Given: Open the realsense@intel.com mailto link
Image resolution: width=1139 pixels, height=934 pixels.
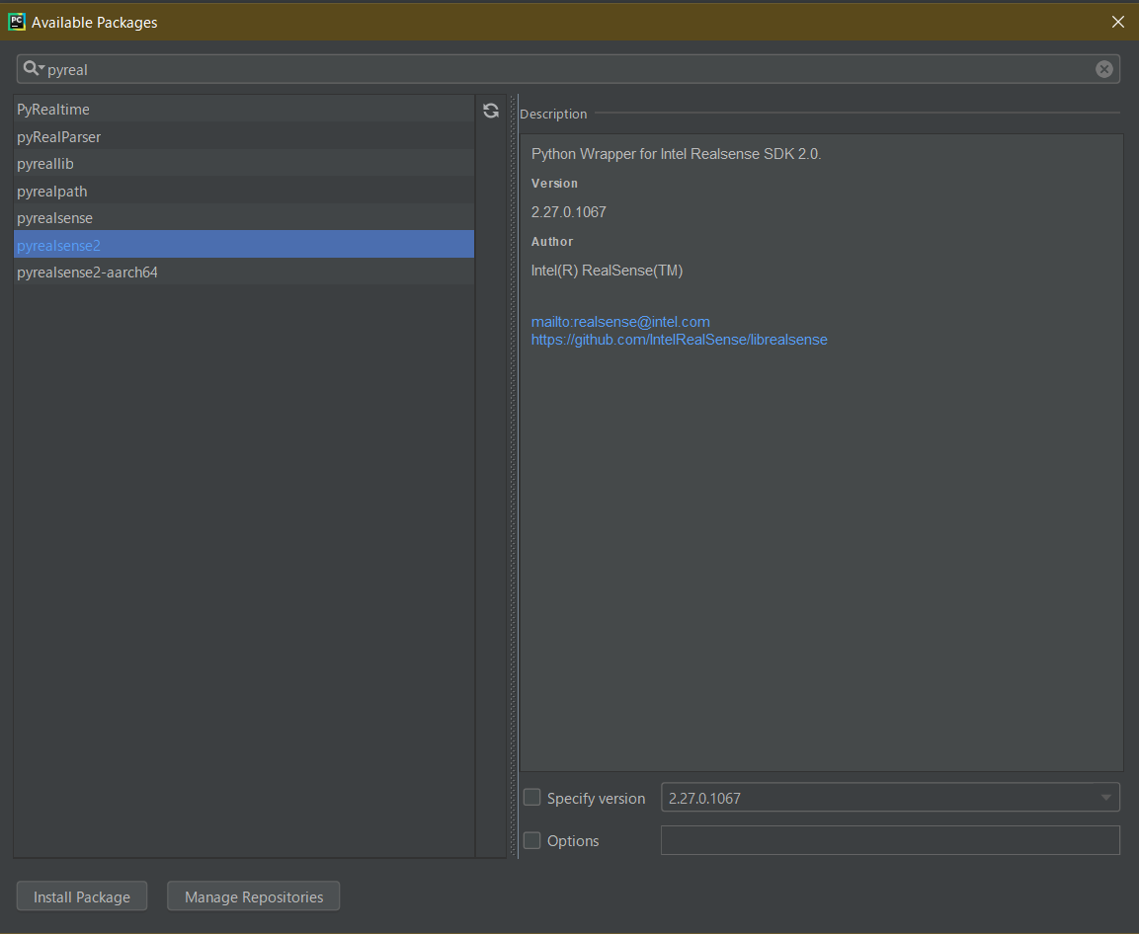Looking at the screenshot, I should point(620,321).
